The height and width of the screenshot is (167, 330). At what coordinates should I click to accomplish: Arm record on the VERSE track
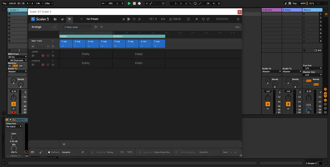click(43, 56)
